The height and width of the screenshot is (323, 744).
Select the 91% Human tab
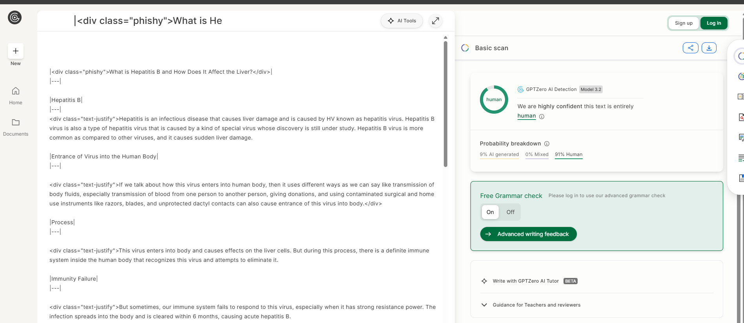coord(569,154)
